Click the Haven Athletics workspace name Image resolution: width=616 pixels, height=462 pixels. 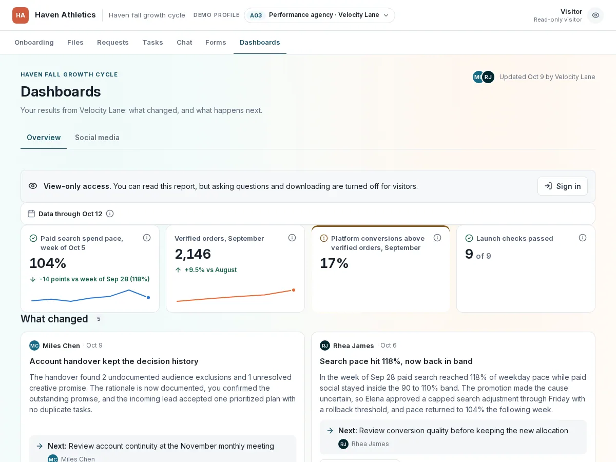click(65, 15)
